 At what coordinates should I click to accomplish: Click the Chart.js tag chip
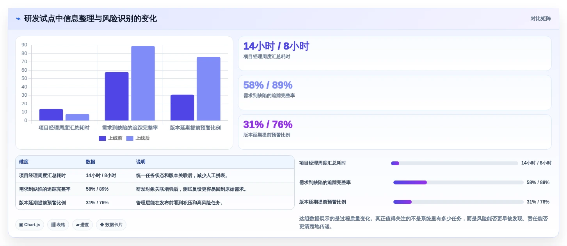(x=30, y=225)
